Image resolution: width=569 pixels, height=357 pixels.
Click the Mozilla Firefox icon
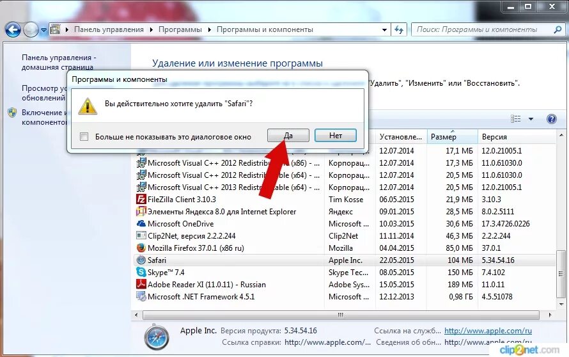coord(141,248)
